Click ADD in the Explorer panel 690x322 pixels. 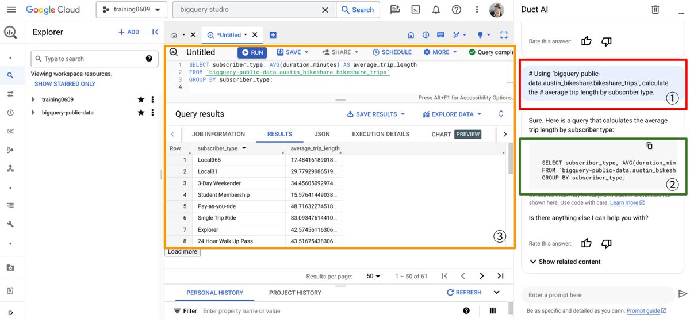(x=129, y=32)
